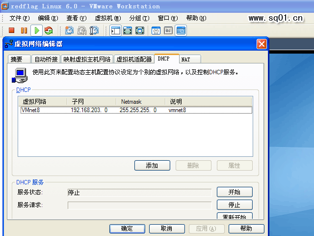This screenshot has height=236, width=314.
Task: Click the Quick Switch mode icon
Action: point(140,30)
